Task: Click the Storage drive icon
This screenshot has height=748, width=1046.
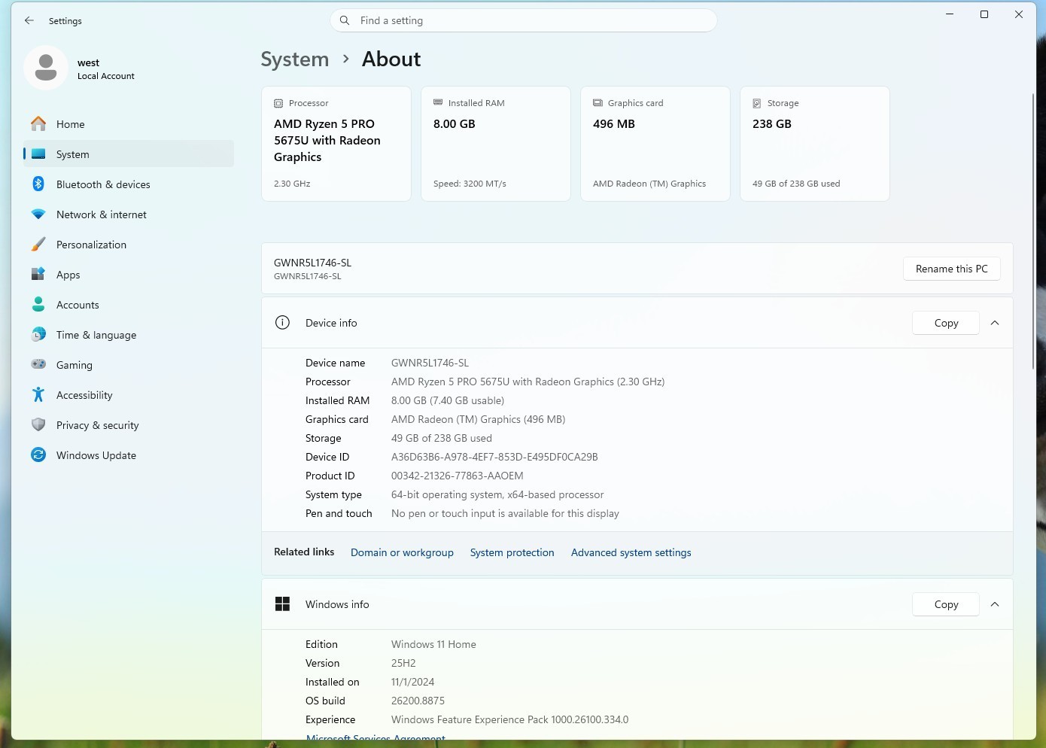Action: click(757, 103)
